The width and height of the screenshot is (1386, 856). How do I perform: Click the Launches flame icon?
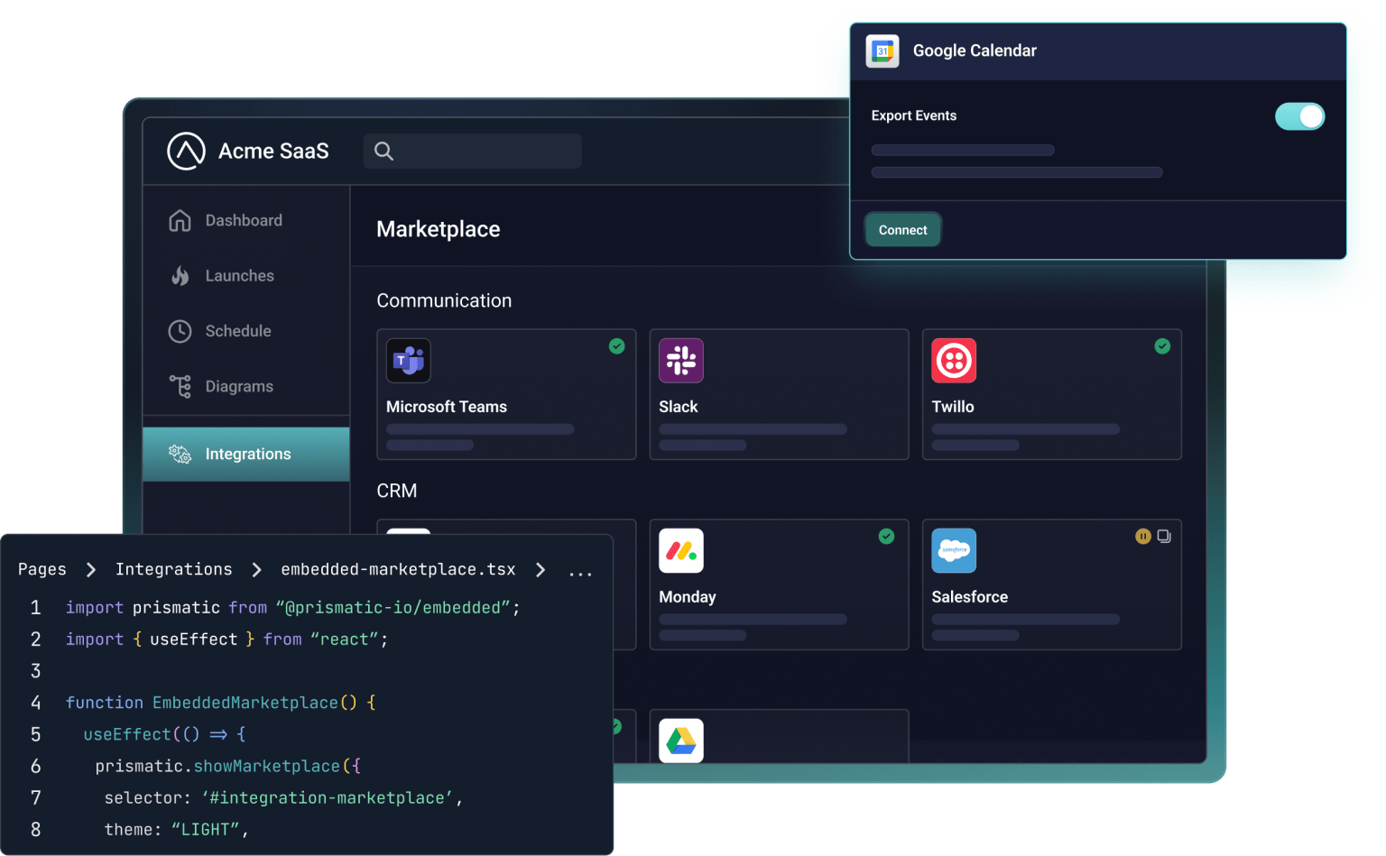(180, 276)
